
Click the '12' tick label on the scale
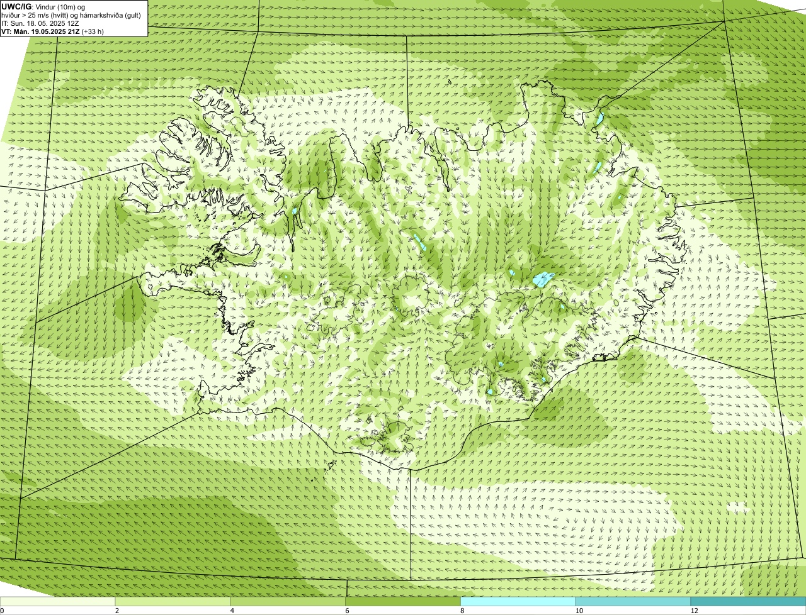coord(694,611)
